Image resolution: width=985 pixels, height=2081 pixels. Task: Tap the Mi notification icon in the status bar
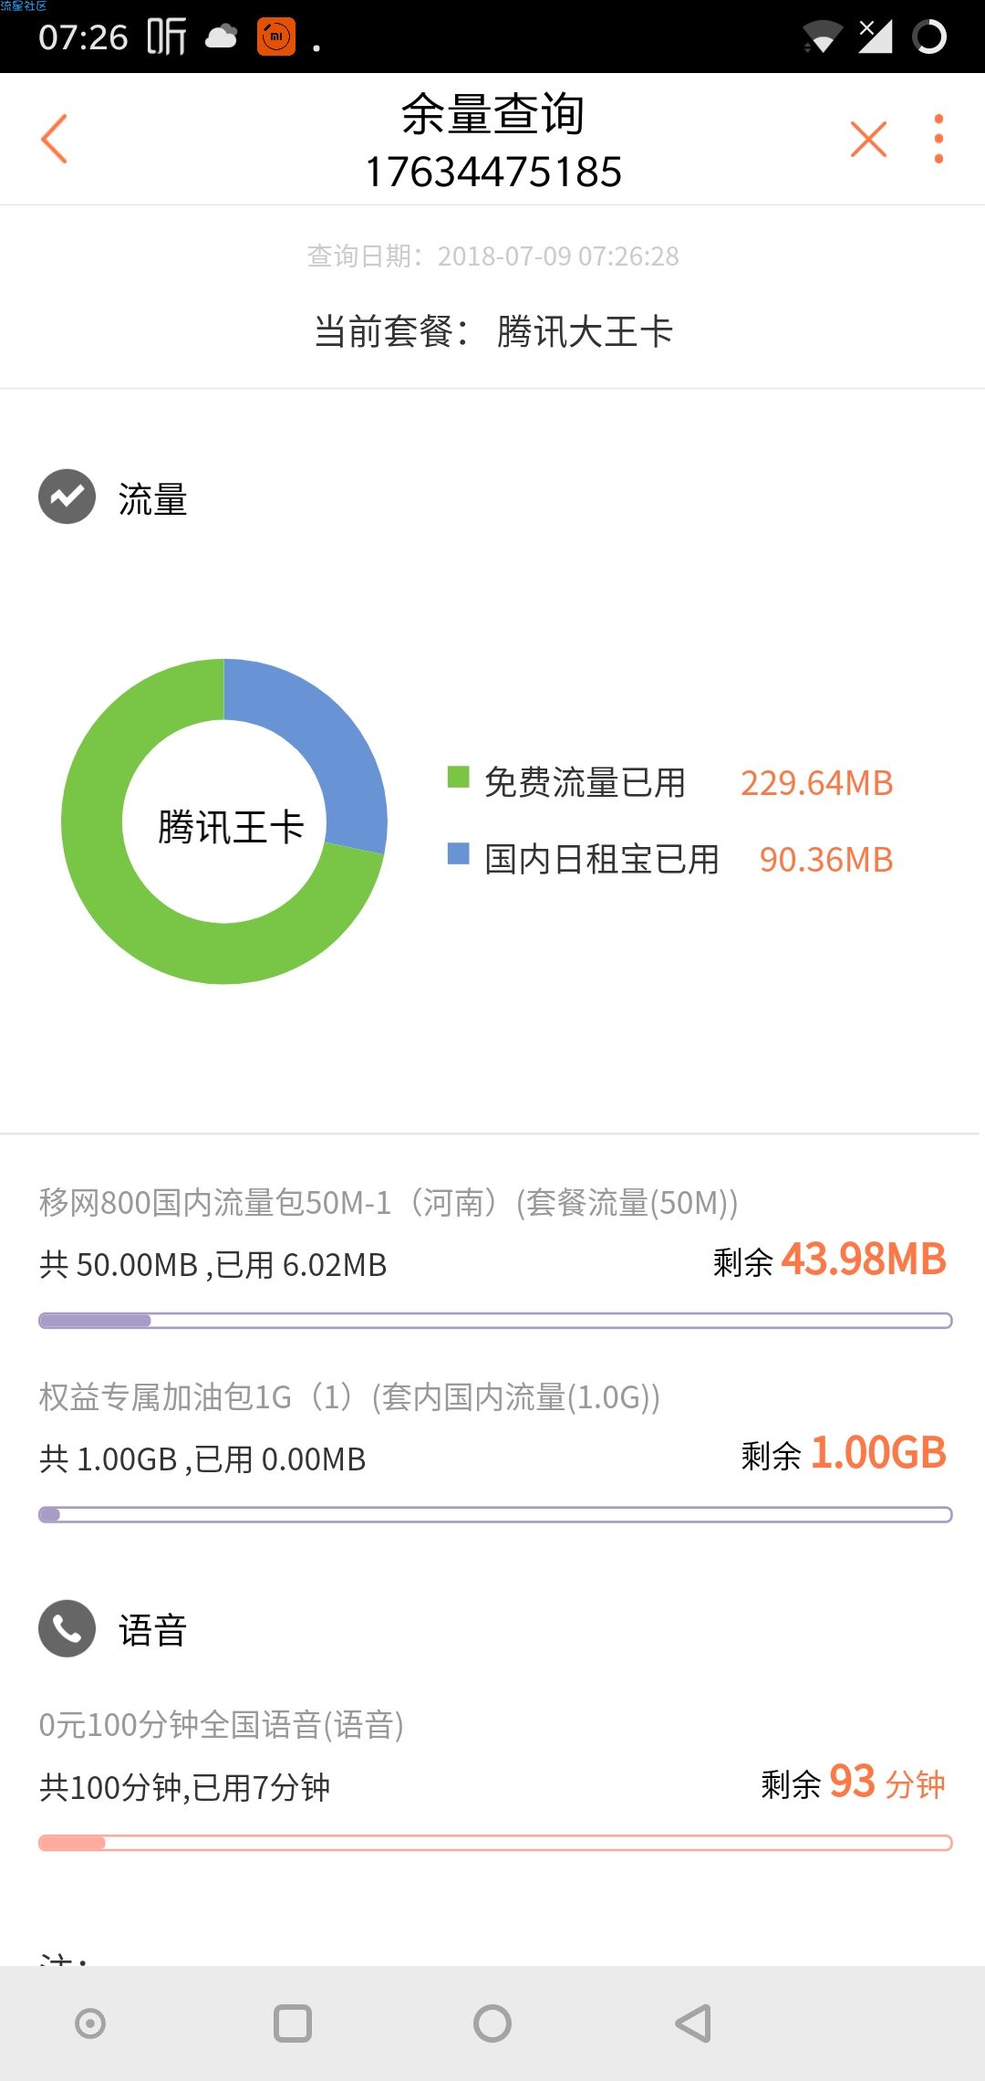tap(276, 37)
